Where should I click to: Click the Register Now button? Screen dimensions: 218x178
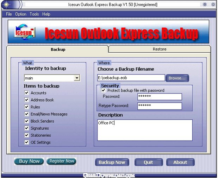61,161
